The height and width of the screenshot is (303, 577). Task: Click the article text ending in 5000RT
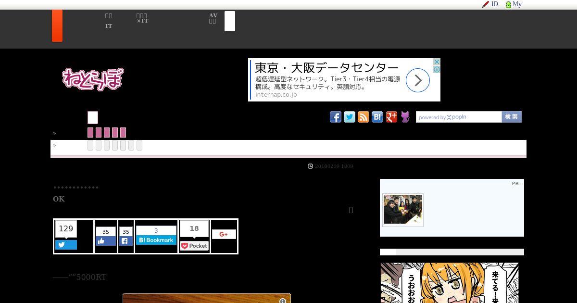[80, 277]
